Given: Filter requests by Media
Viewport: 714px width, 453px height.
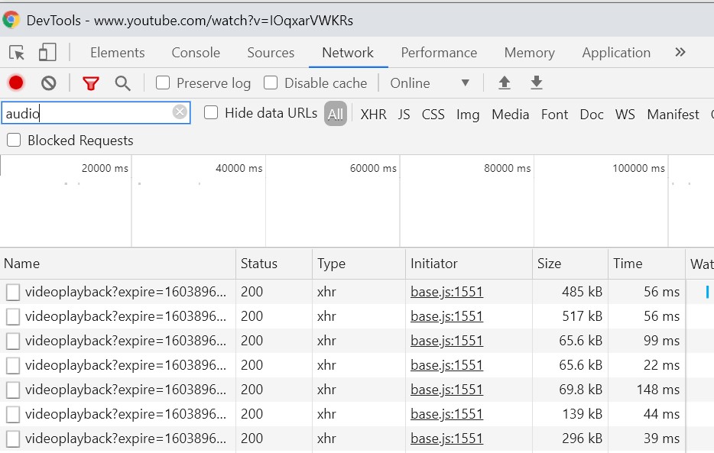Looking at the screenshot, I should tap(511, 114).
